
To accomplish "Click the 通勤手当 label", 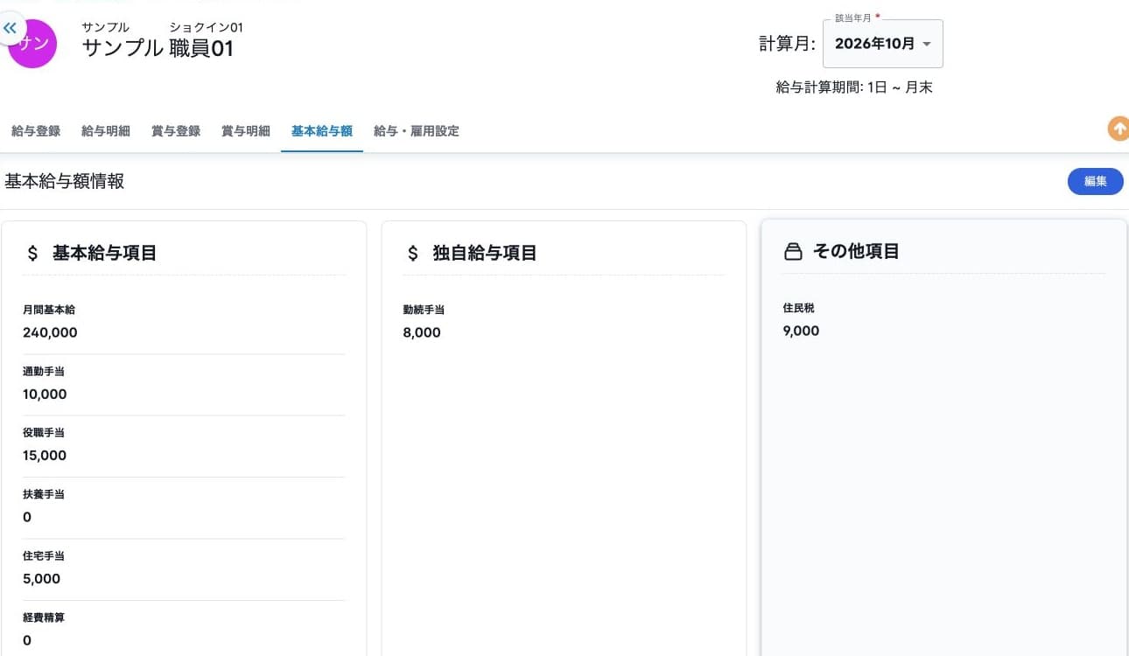I will [44, 371].
